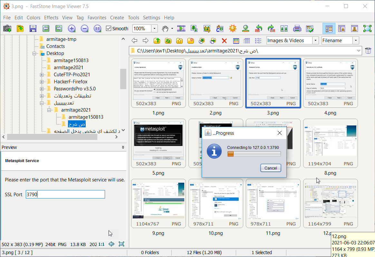Open the Filename sort order dropdown
Screen dimensions: 375x257
coord(356,40)
